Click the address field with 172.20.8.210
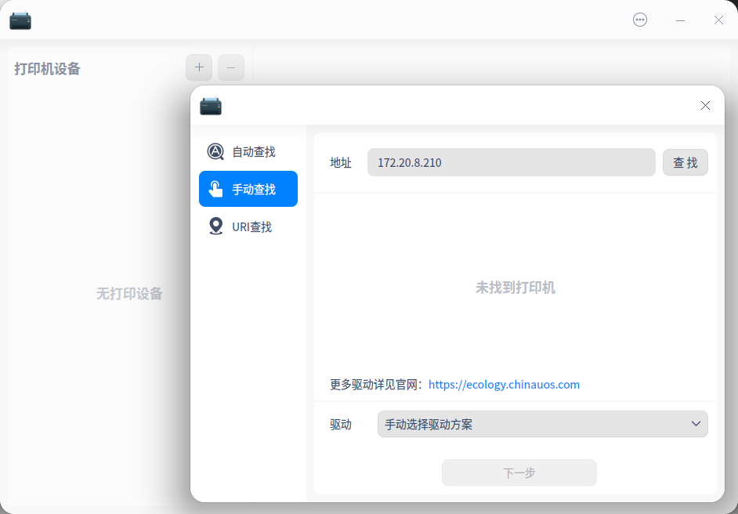 (x=511, y=162)
